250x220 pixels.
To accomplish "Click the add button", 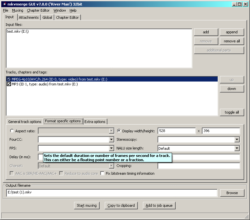I will 206,32.
